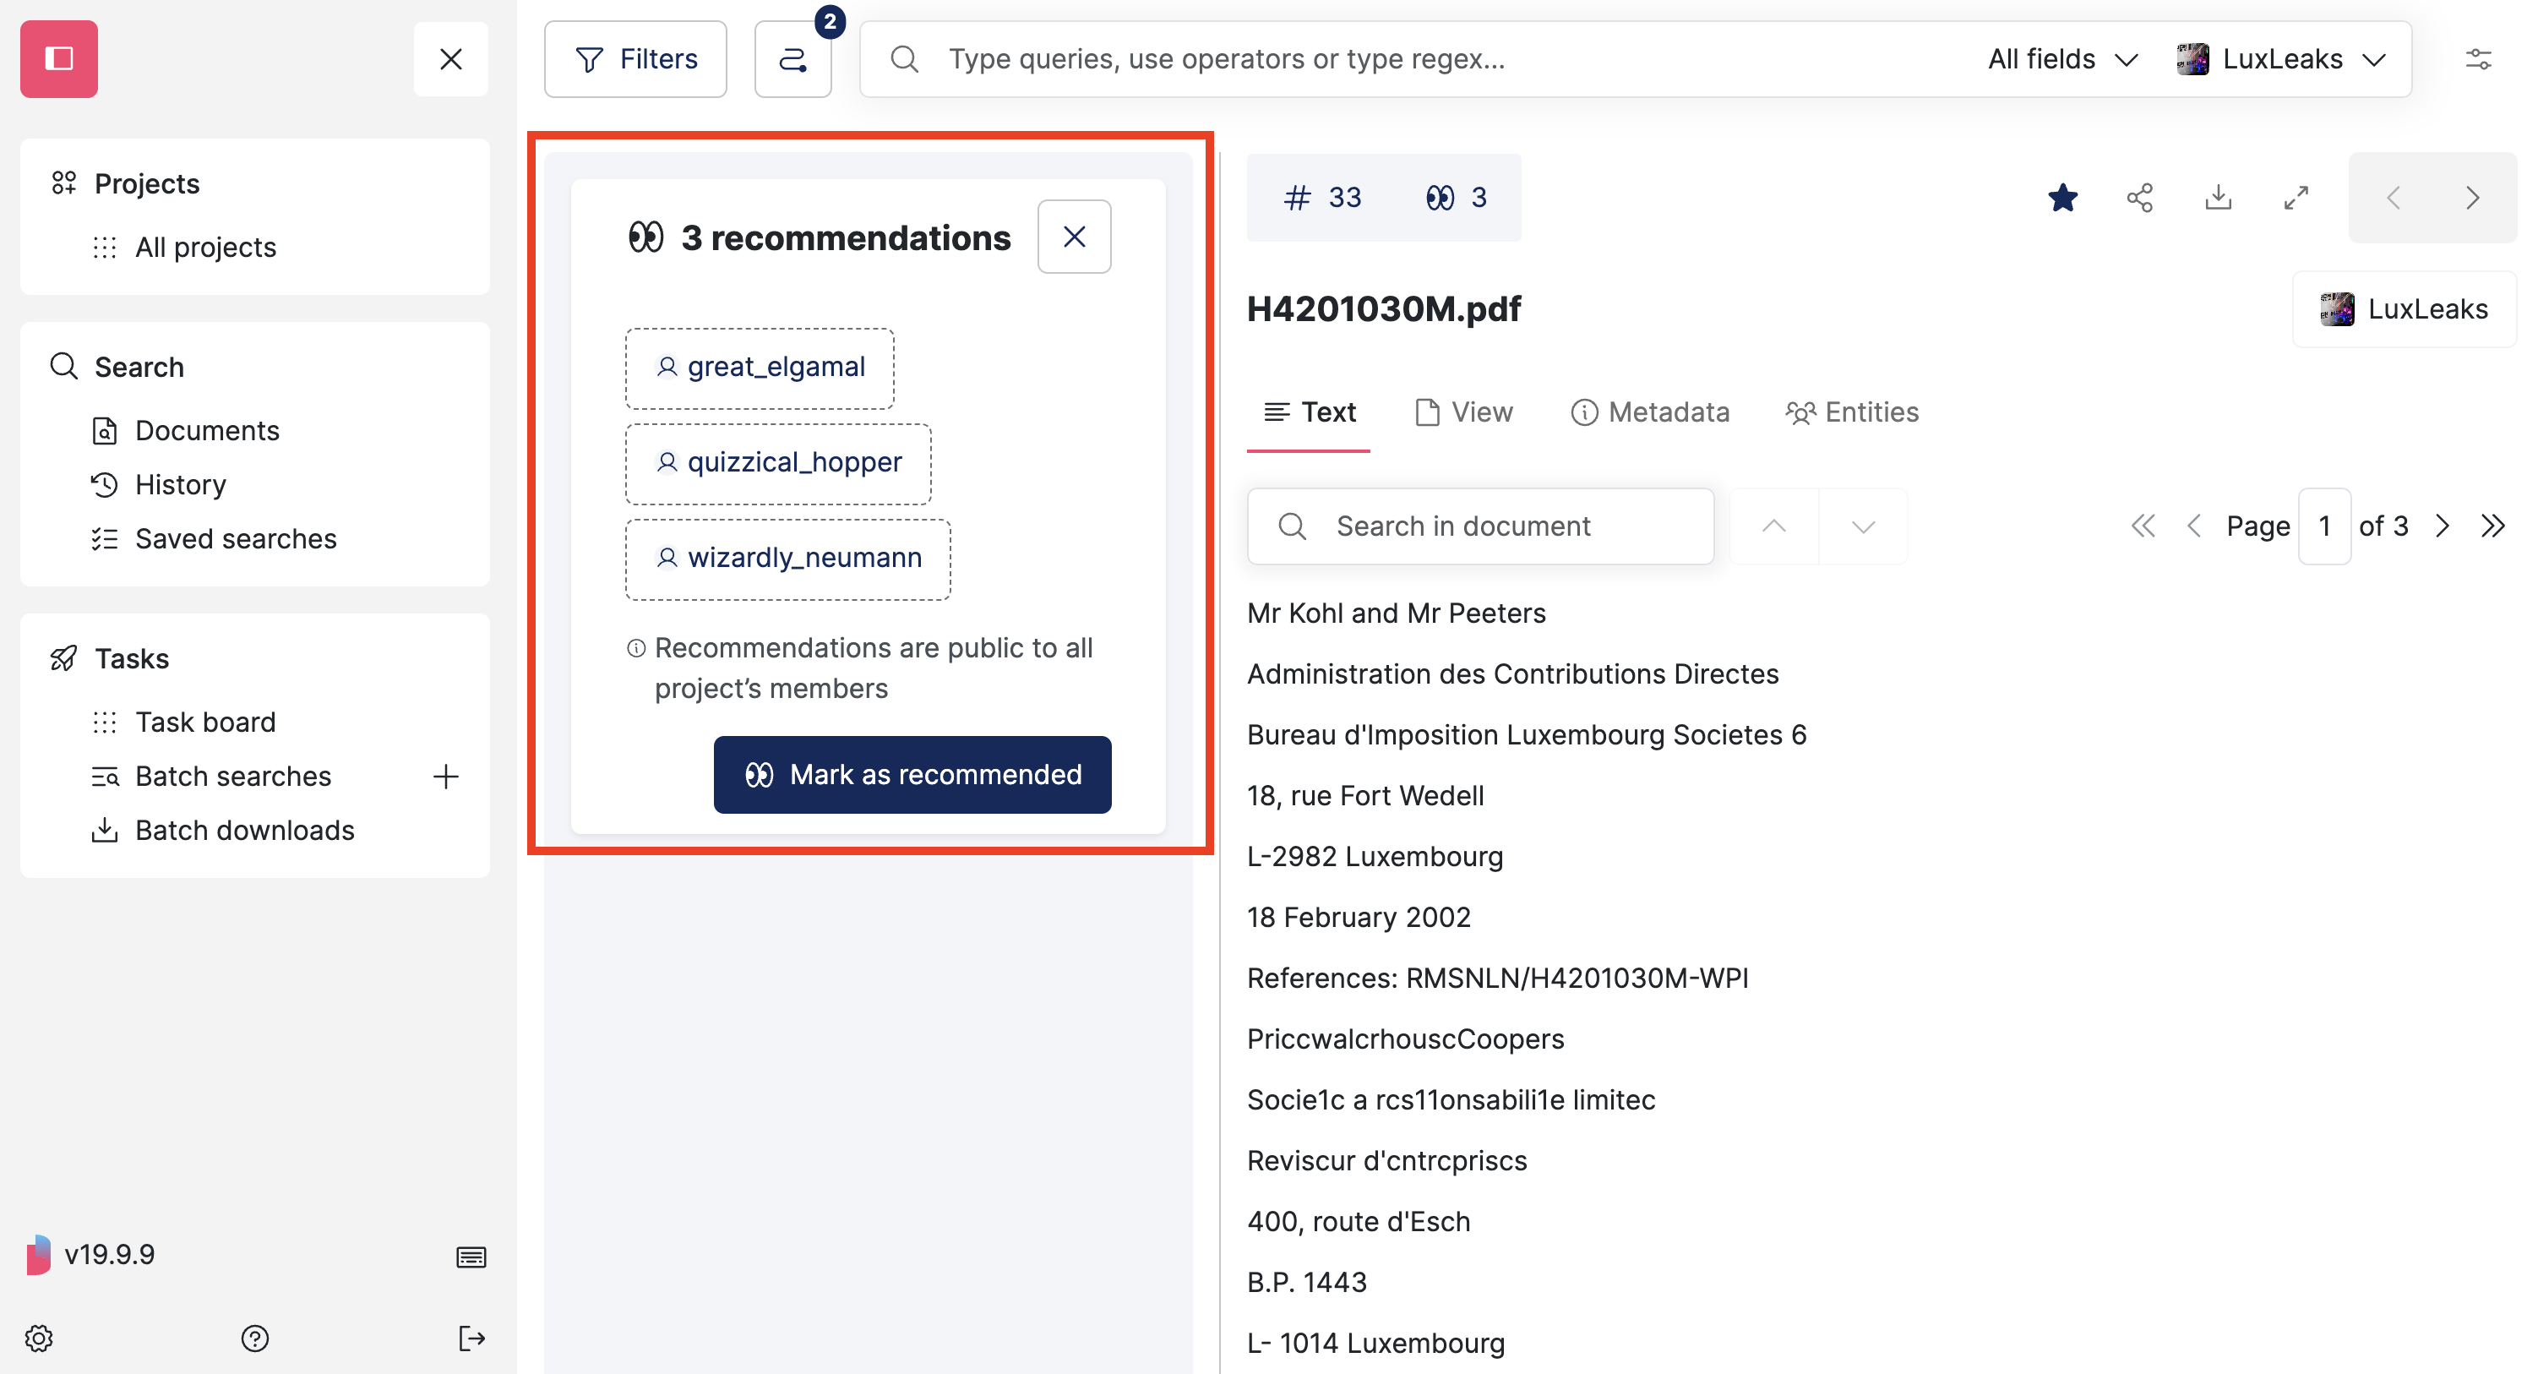Expand document to full screen
This screenshot has width=2538, height=1374.
pos(2296,197)
